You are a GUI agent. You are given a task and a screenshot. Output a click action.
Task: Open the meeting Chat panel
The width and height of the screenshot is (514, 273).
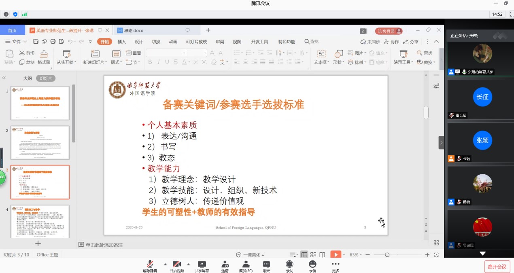[266, 265]
